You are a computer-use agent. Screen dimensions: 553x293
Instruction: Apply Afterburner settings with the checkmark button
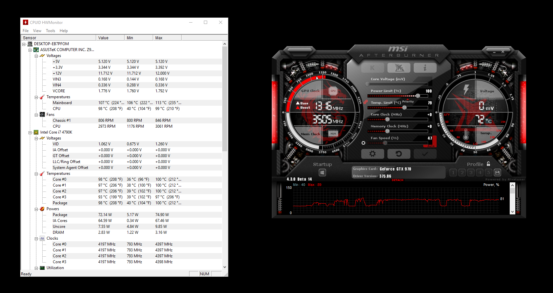click(x=425, y=154)
